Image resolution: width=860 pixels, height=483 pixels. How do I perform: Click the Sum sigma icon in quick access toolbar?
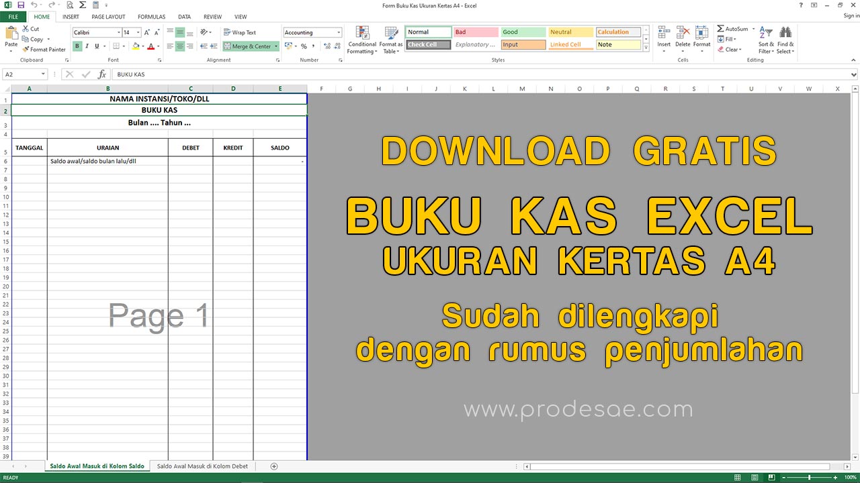coord(83,5)
